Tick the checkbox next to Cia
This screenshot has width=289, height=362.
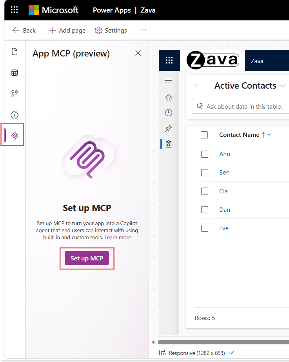pyautogui.click(x=205, y=191)
